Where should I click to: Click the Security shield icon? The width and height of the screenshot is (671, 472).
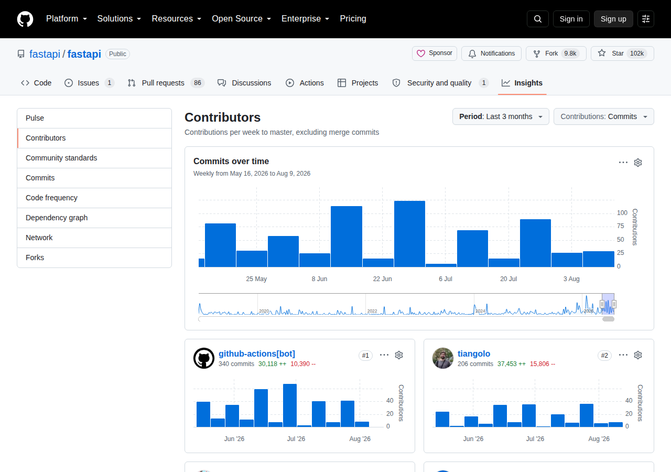coord(396,83)
